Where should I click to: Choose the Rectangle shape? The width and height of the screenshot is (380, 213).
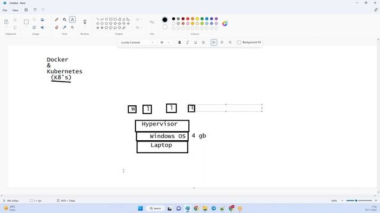point(111,19)
